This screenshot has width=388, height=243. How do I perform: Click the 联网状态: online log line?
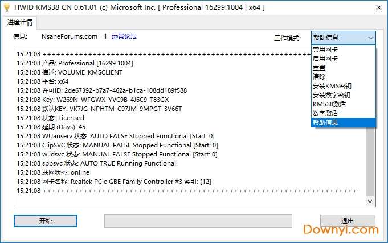coord(53,172)
